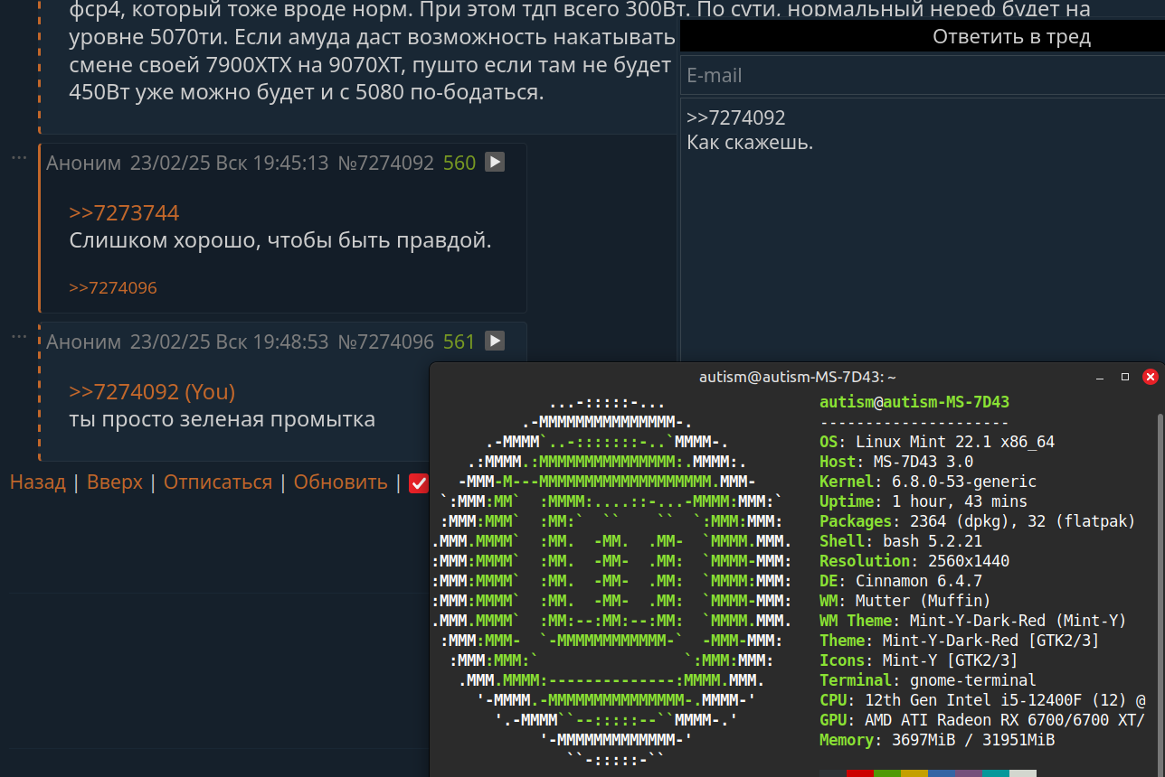This screenshot has height=777, width=1165.
Task: Click the WM: Mutter (Muffin) line
Action: [x=905, y=601]
